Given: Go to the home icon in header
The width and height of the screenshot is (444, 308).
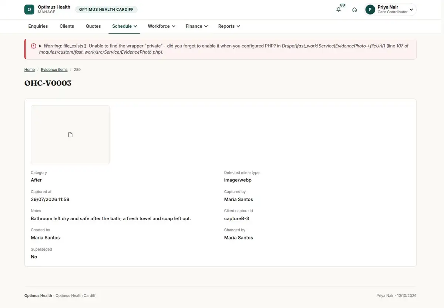Looking at the screenshot, I should (x=354, y=10).
